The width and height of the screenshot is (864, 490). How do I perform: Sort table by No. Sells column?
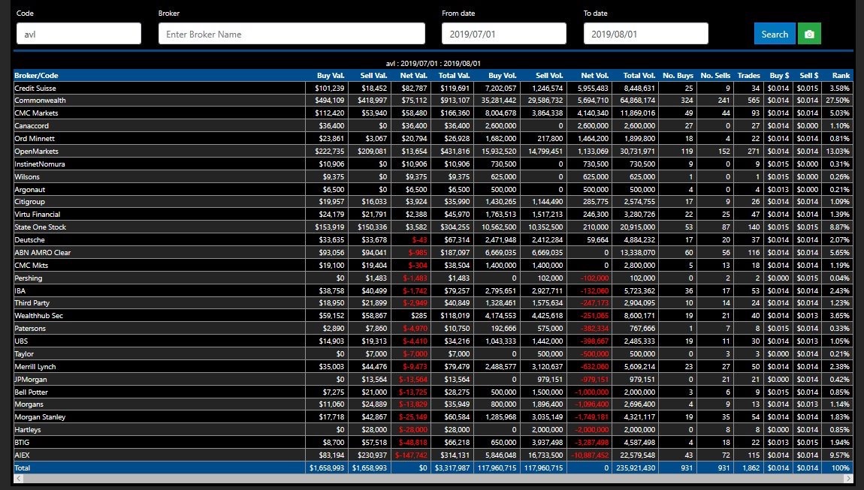point(715,76)
